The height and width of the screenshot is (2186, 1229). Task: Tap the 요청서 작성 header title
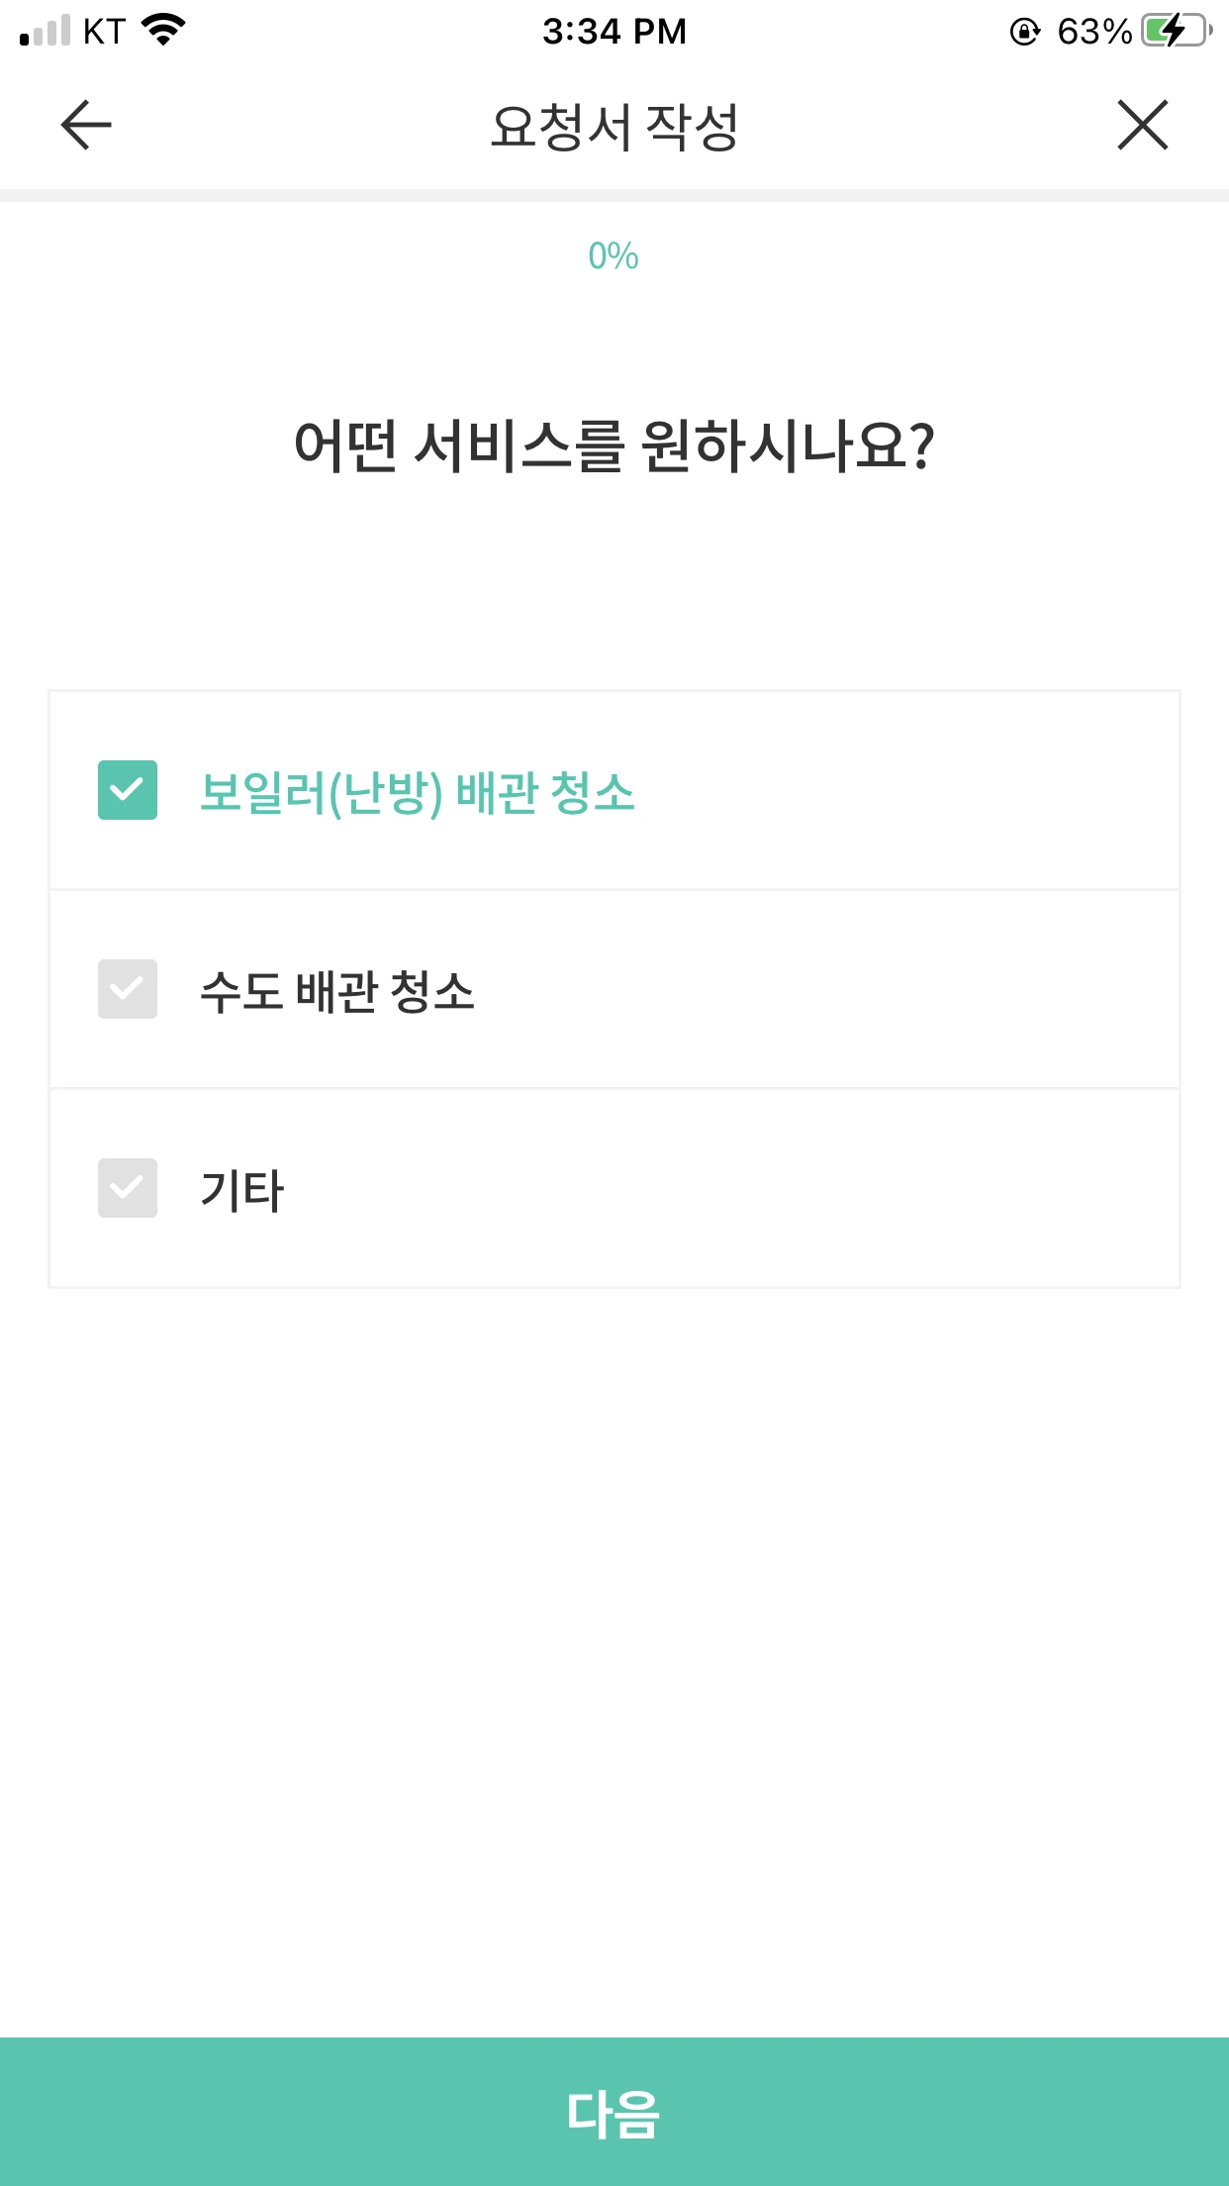click(x=614, y=128)
